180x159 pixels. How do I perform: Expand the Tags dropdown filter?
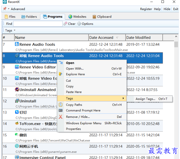pos(10,31)
